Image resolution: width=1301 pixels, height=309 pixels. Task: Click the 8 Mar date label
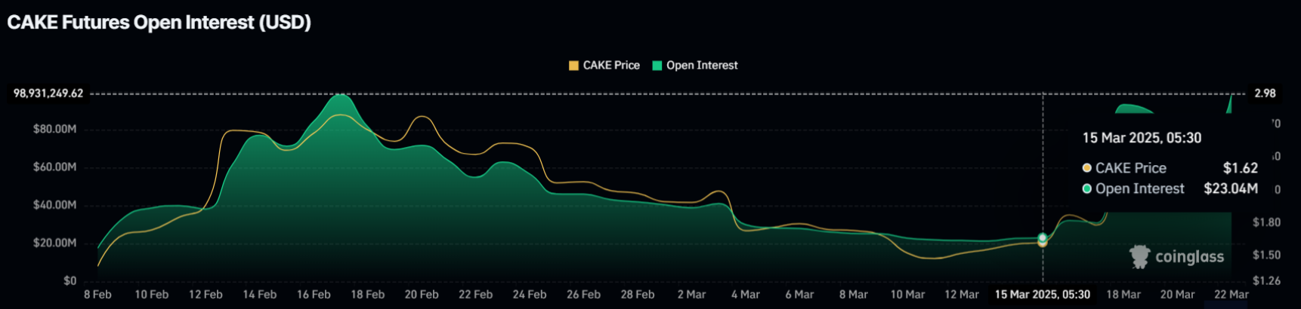pos(853,295)
